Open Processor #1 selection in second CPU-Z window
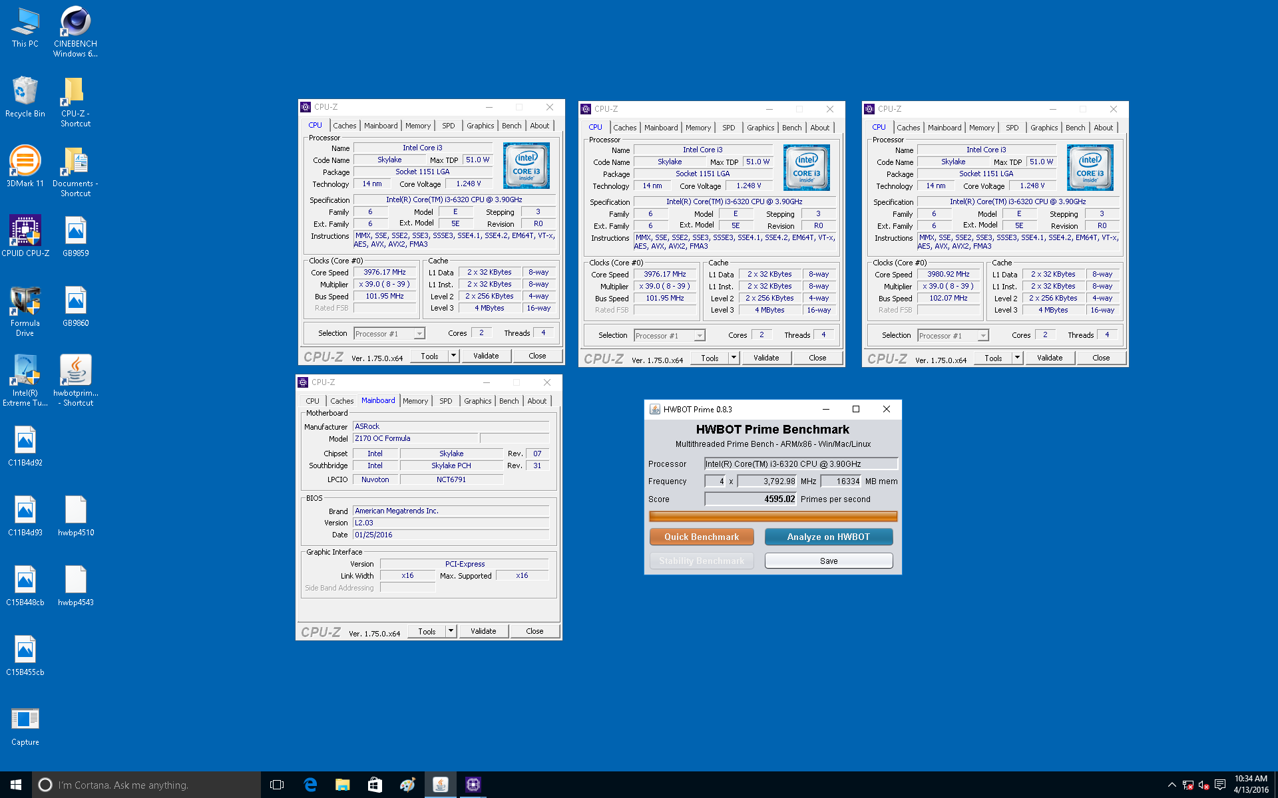This screenshot has width=1278, height=798. (x=670, y=336)
